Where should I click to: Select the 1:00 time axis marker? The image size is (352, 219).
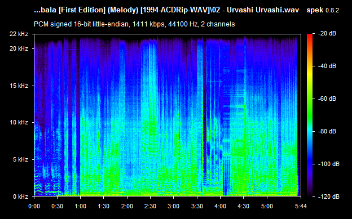[x=80, y=206]
